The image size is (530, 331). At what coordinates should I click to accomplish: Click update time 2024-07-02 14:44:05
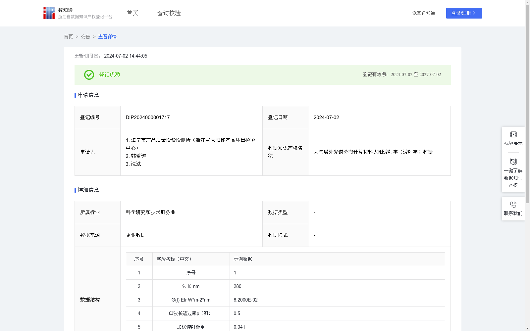click(x=126, y=56)
